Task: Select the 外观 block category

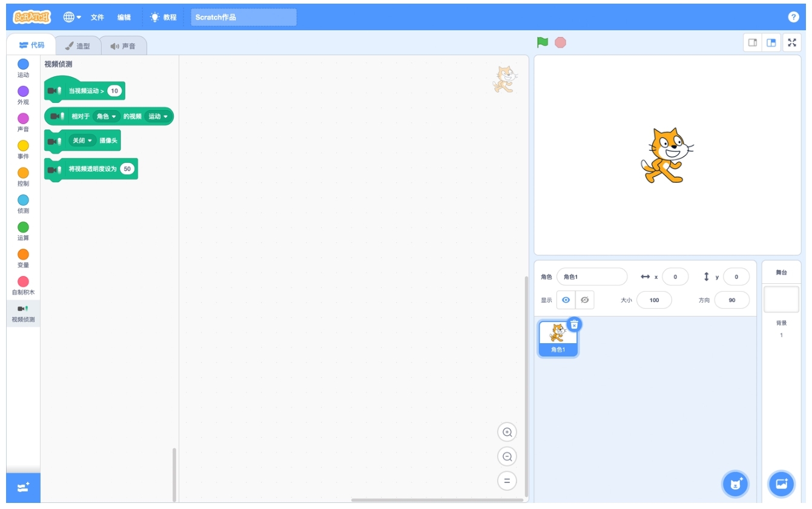Action: (23, 95)
